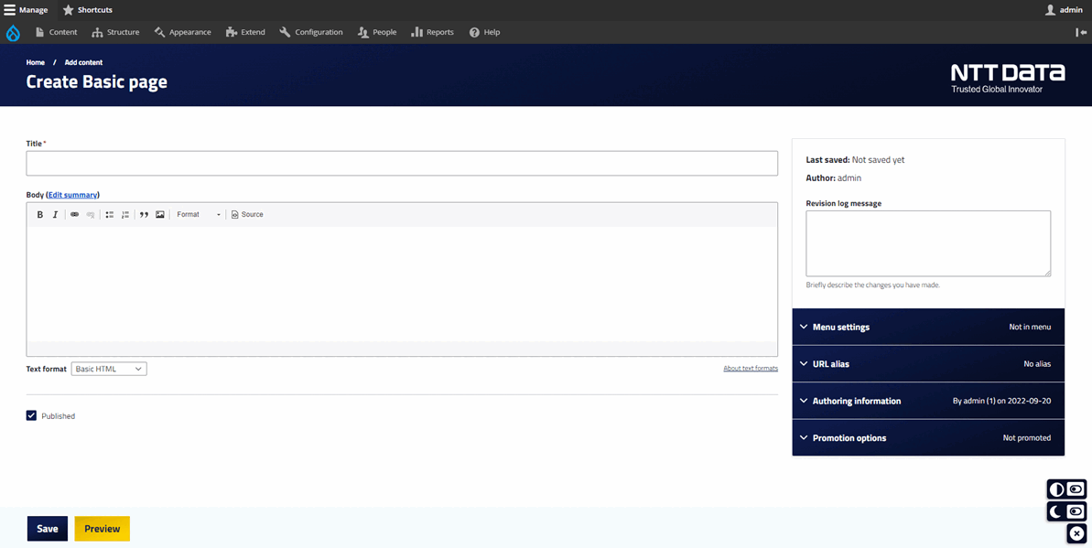Open the Text format Basic HTML dropdown

click(x=109, y=369)
